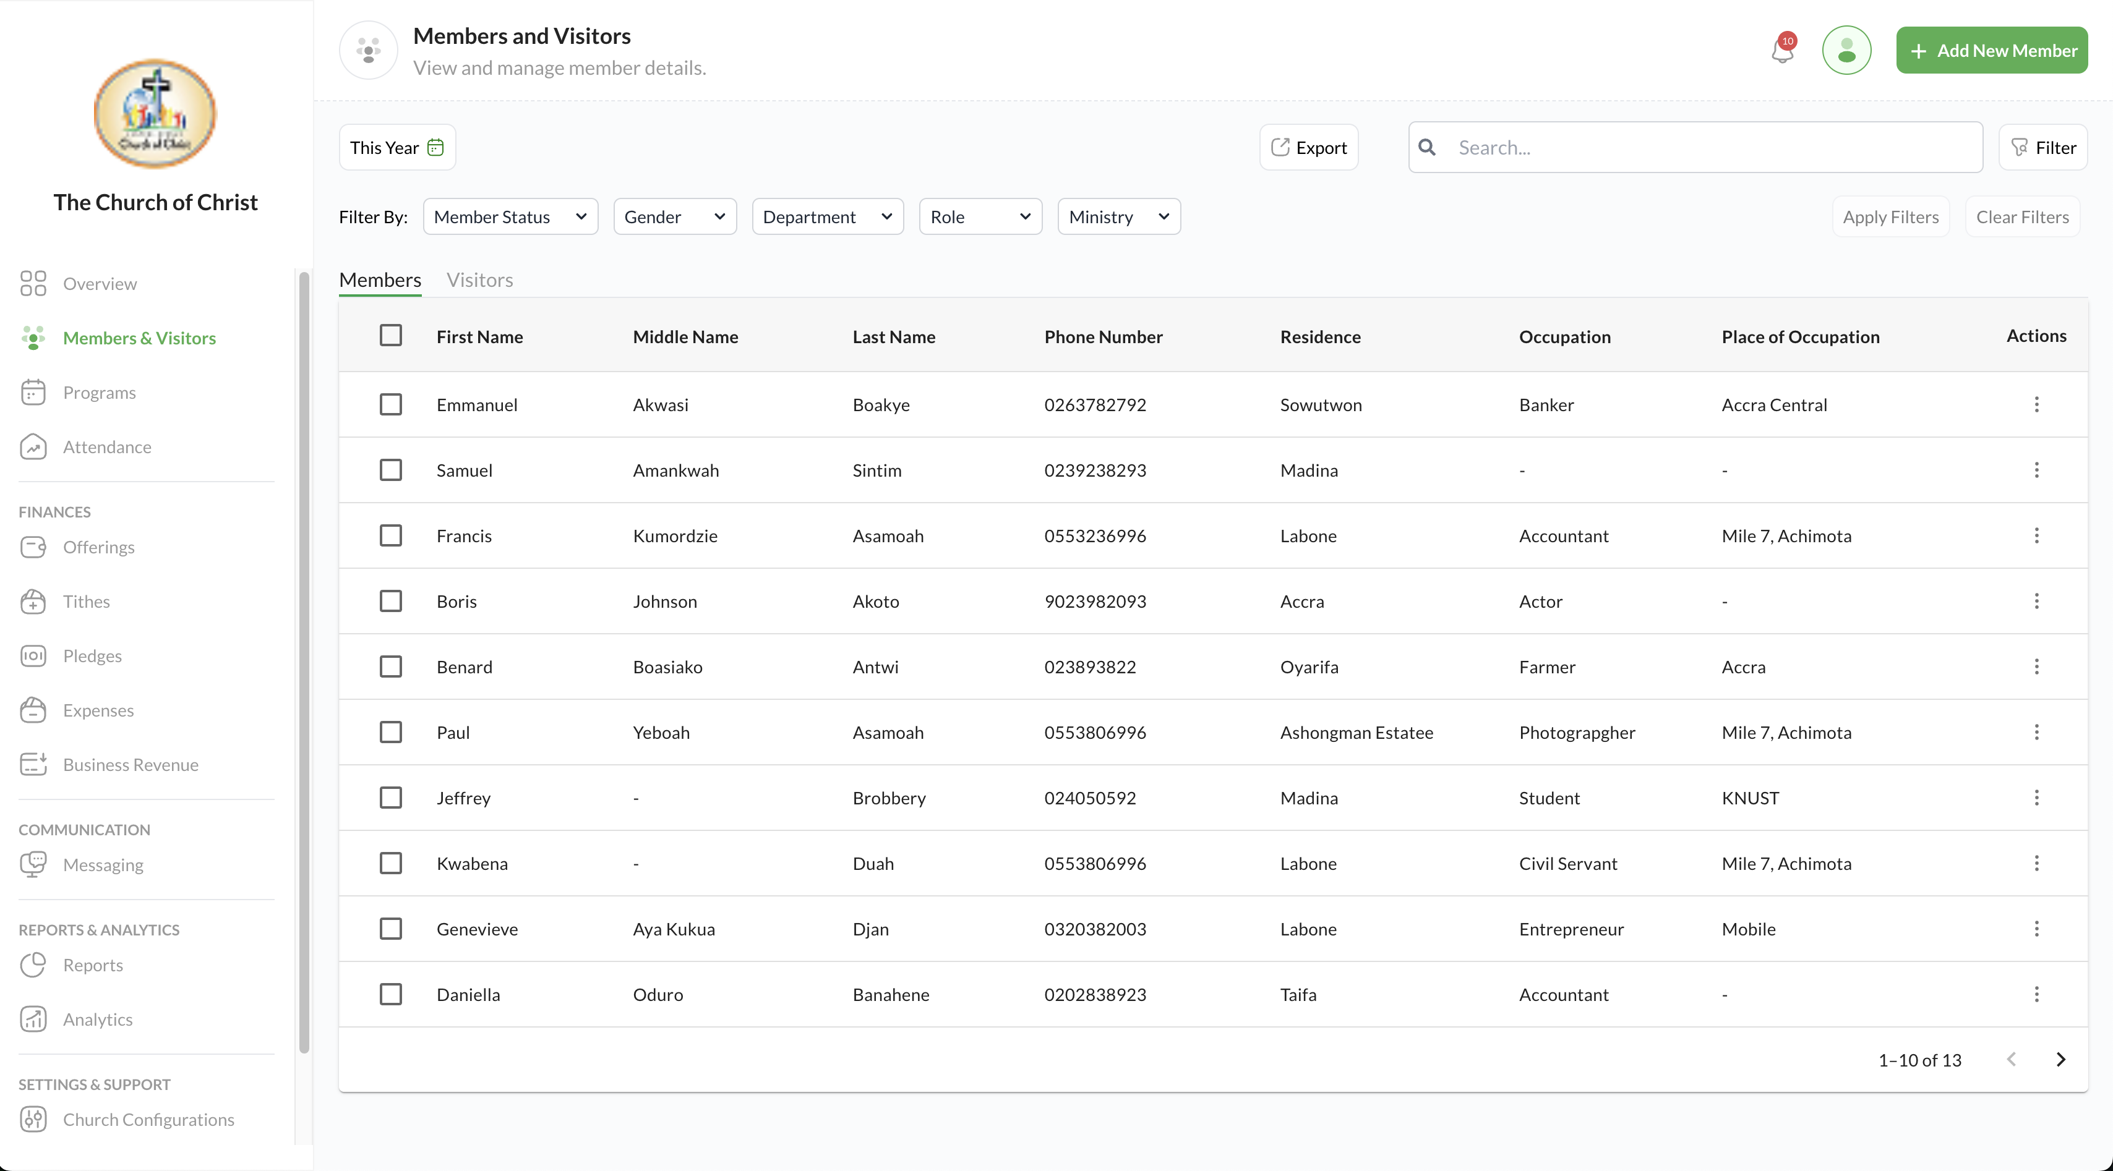
Task: Click the sidebar vertical scrollbar
Action: click(304, 662)
